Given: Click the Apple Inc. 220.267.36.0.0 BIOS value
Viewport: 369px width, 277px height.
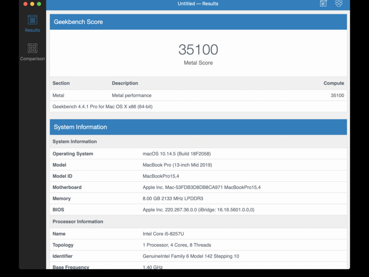Looking at the screenshot, I should [198, 210].
